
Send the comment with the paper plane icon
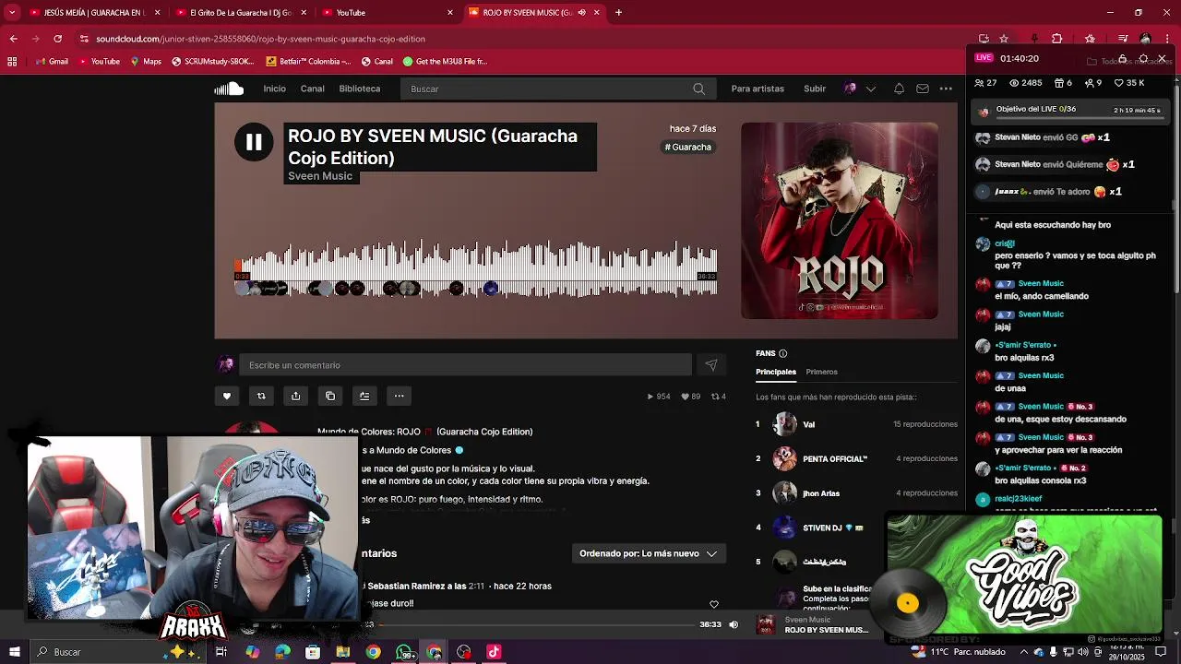(x=711, y=365)
